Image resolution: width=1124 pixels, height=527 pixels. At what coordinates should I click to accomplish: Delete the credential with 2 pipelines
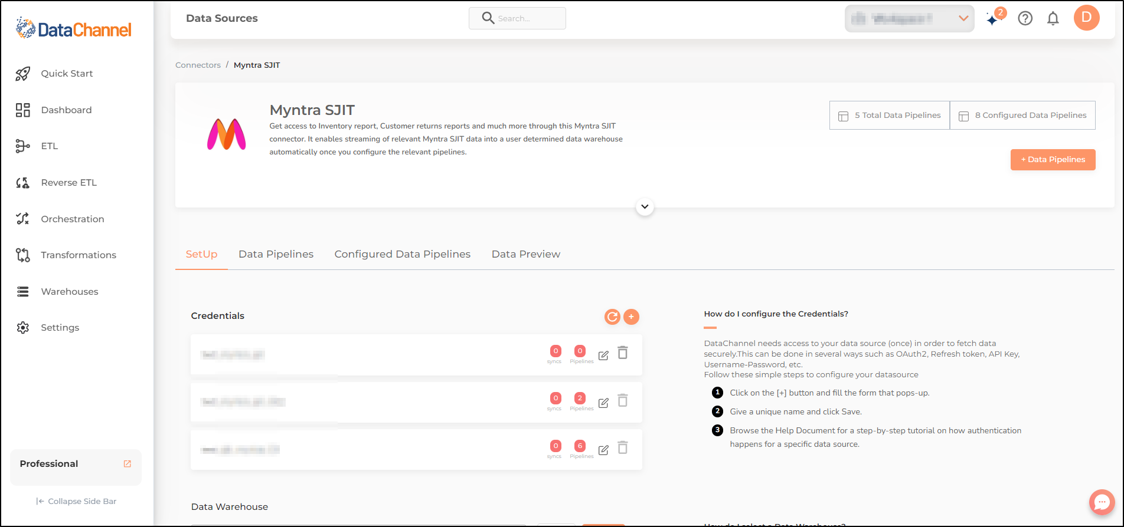pos(623,400)
